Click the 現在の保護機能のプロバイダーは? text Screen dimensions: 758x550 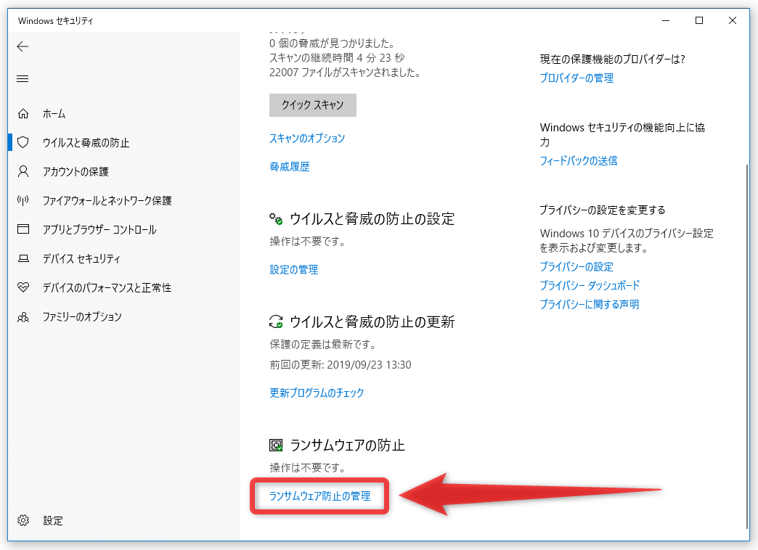613,59
